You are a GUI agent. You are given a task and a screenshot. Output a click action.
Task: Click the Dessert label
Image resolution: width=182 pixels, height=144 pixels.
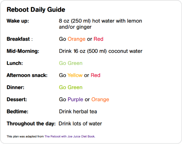pos(17,100)
